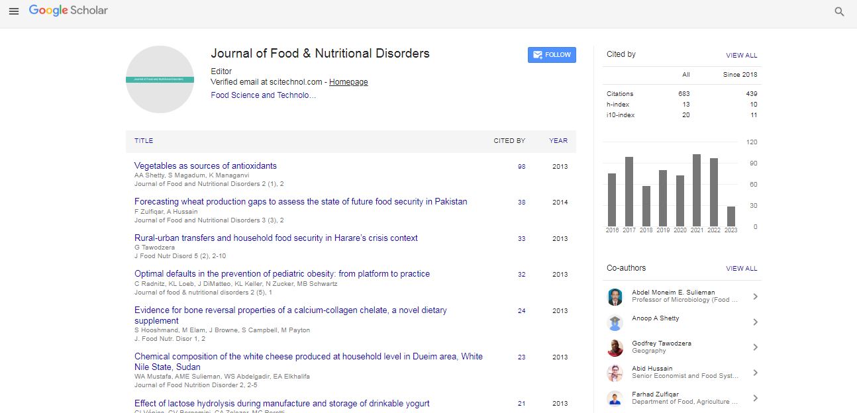
Task: Expand chevron next to Abid Hussain
Action: pos(755,373)
